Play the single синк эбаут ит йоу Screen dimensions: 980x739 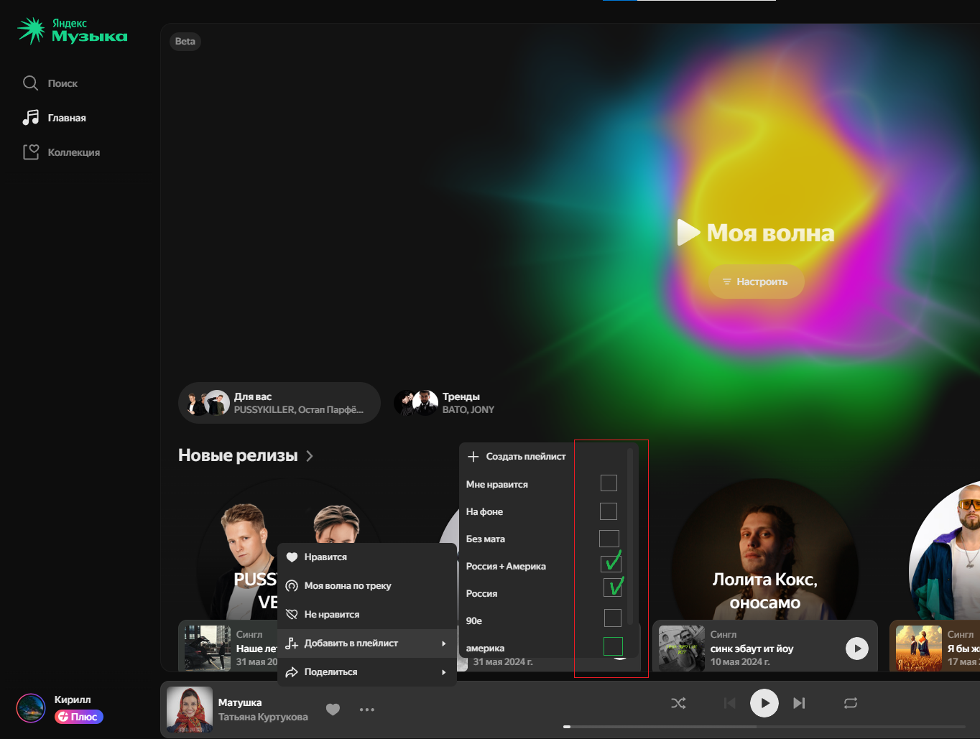pos(856,649)
